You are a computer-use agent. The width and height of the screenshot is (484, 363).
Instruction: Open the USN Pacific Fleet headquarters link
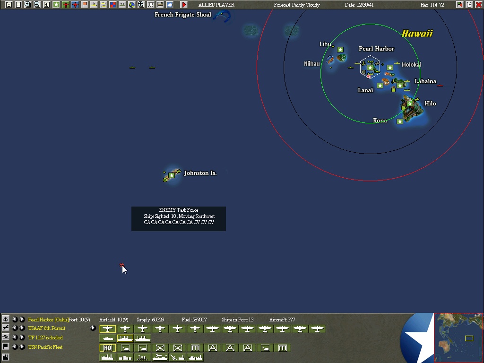tap(45, 347)
